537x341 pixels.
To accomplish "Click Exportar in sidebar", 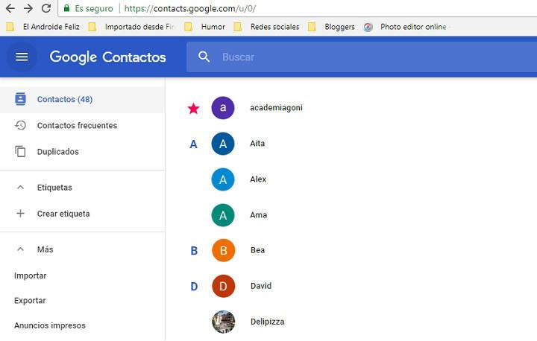I will click(30, 301).
